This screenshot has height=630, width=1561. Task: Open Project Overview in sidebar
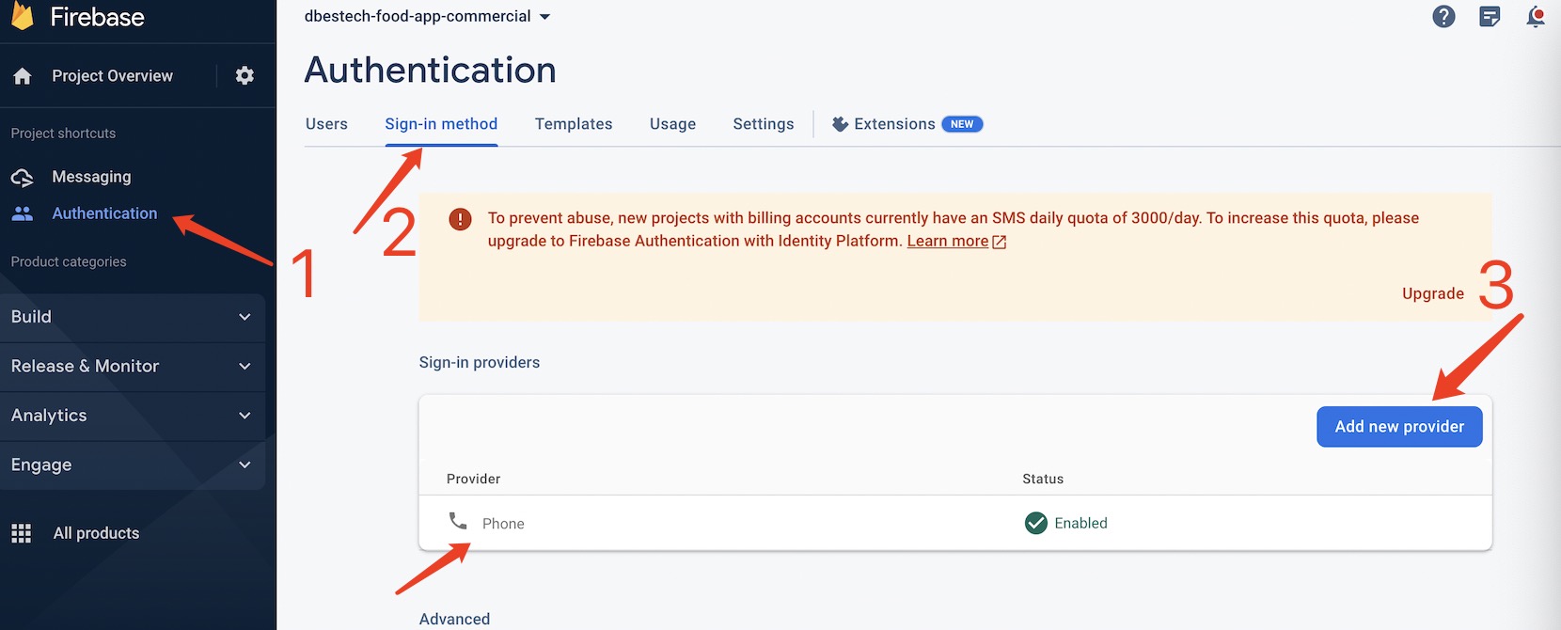(112, 76)
